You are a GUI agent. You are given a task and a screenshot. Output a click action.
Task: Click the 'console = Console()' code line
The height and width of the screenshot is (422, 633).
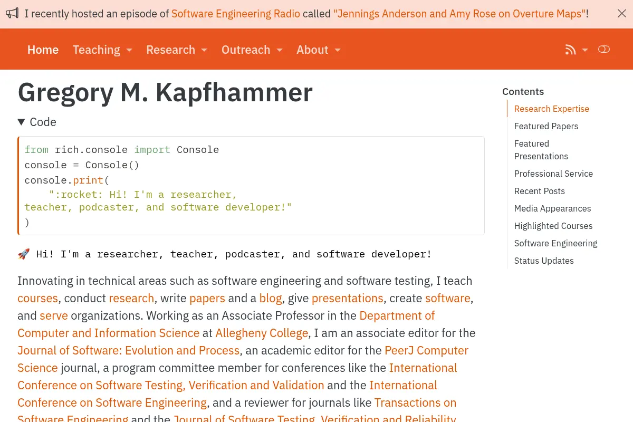tap(82, 165)
